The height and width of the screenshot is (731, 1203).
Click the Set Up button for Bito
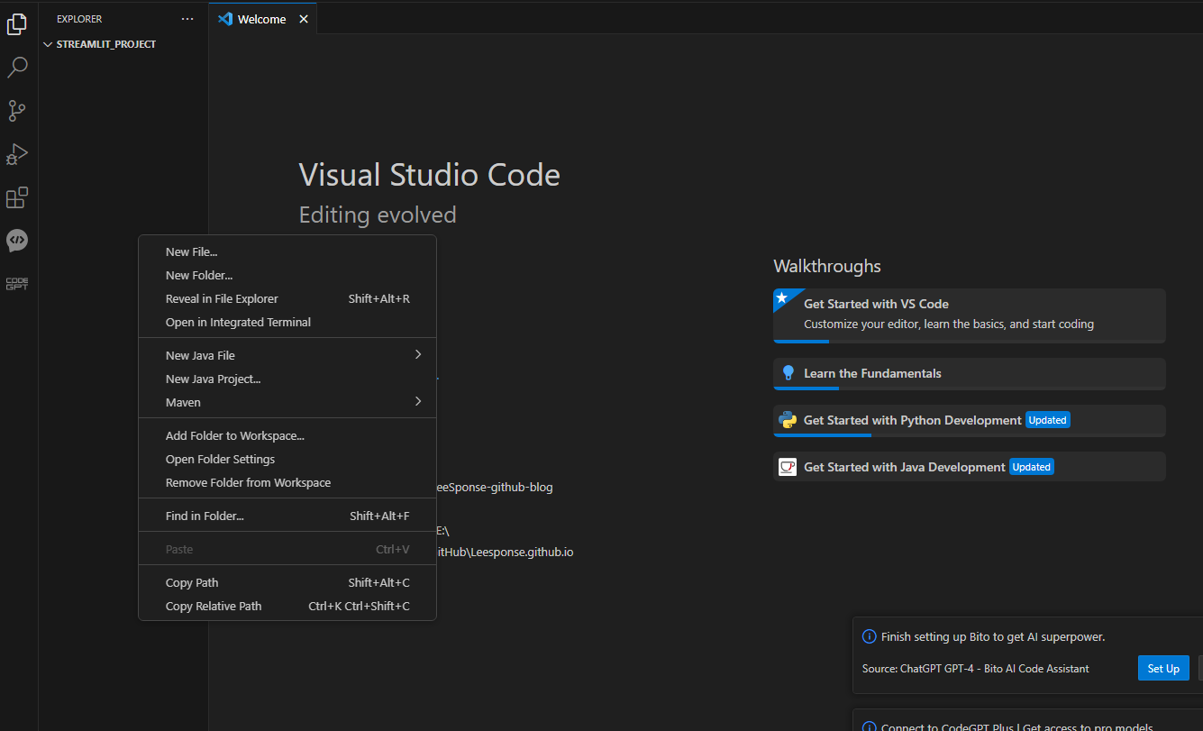(x=1163, y=669)
